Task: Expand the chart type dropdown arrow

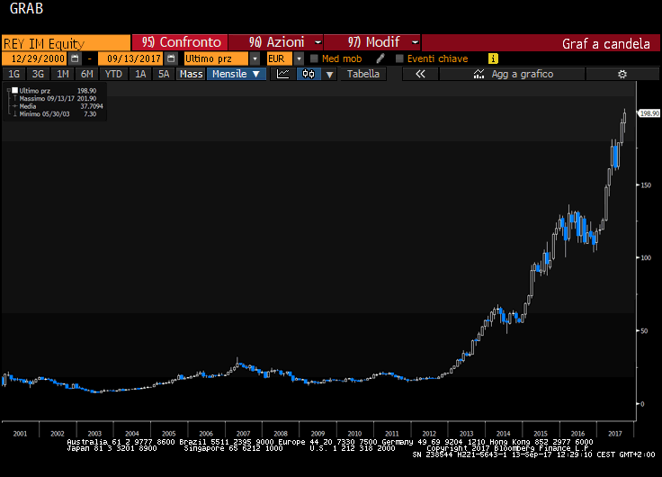Action: click(x=329, y=75)
